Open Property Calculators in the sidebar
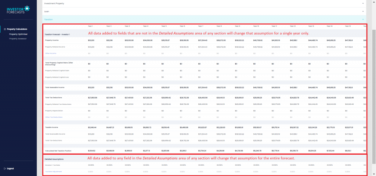Image resolution: width=376 pixels, height=176 pixels. pos(17,29)
